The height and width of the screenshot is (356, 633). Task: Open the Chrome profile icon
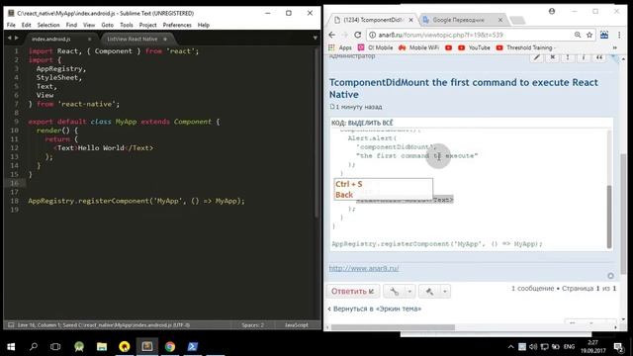(x=552, y=11)
